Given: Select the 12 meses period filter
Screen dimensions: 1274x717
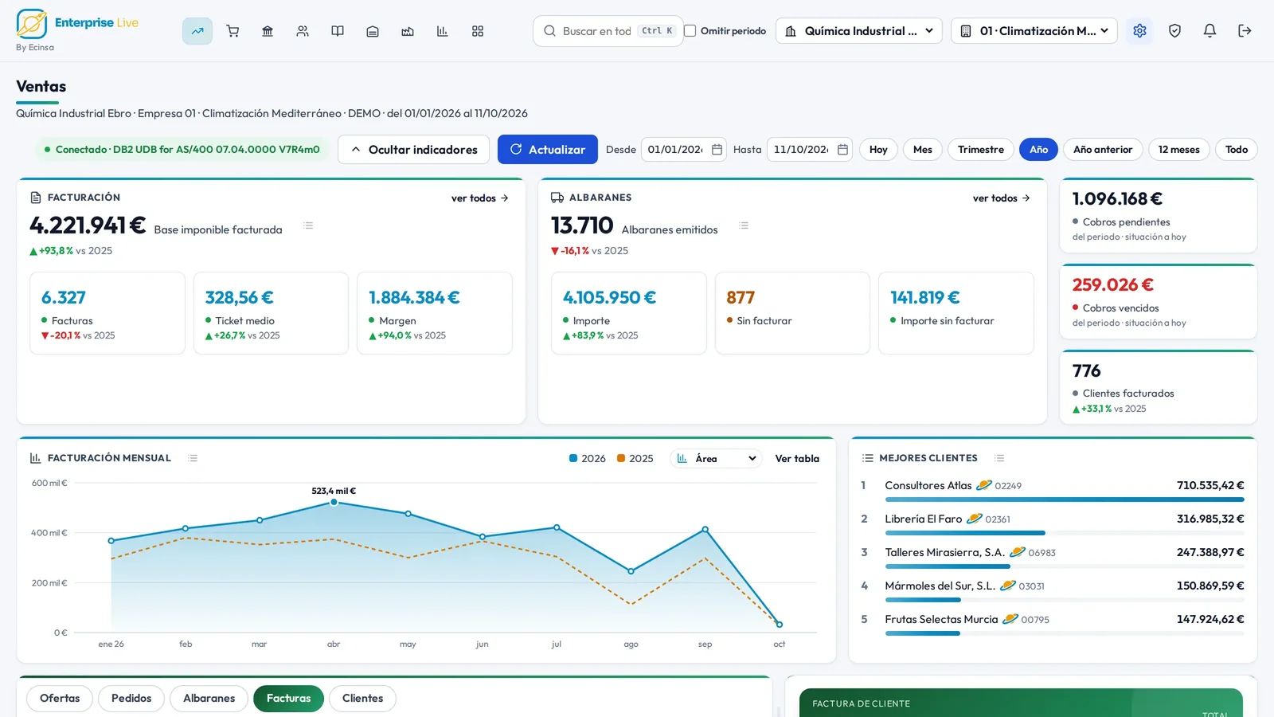Looking at the screenshot, I should point(1179,150).
